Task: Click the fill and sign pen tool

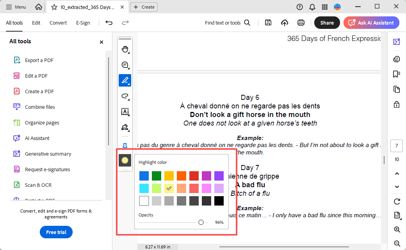Action: click(125, 128)
